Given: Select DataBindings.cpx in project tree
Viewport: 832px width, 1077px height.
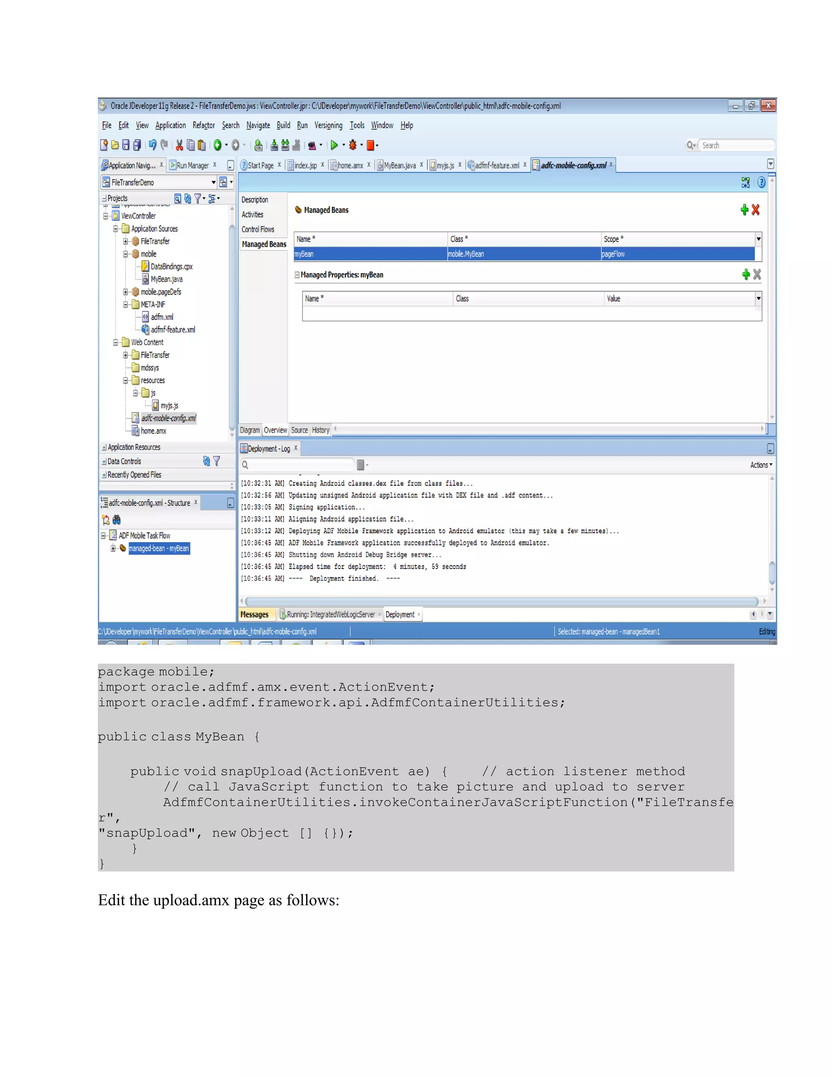Looking at the screenshot, I should (x=171, y=267).
